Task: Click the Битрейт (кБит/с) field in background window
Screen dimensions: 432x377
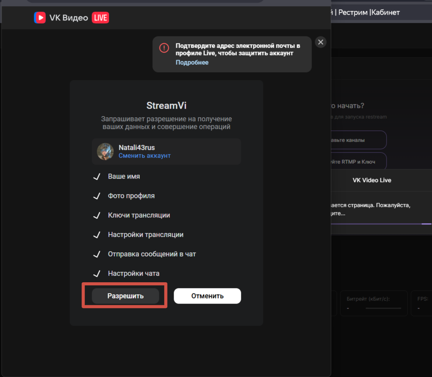Action: tap(374, 303)
